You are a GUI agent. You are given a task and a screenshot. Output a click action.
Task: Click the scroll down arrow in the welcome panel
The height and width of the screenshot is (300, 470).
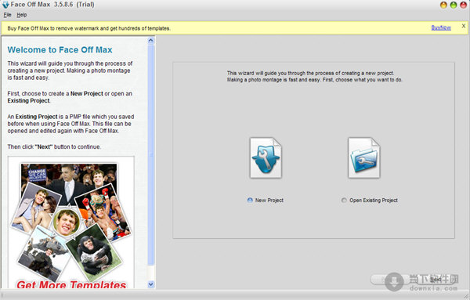(x=151, y=284)
